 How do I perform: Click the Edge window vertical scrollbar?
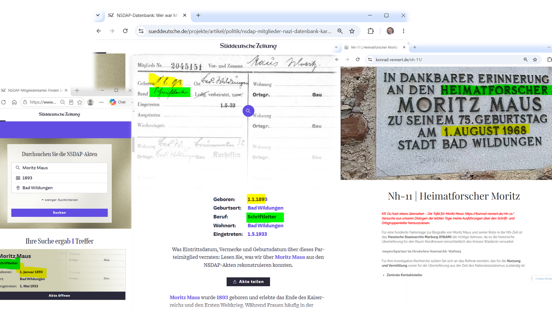pos(133,145)
